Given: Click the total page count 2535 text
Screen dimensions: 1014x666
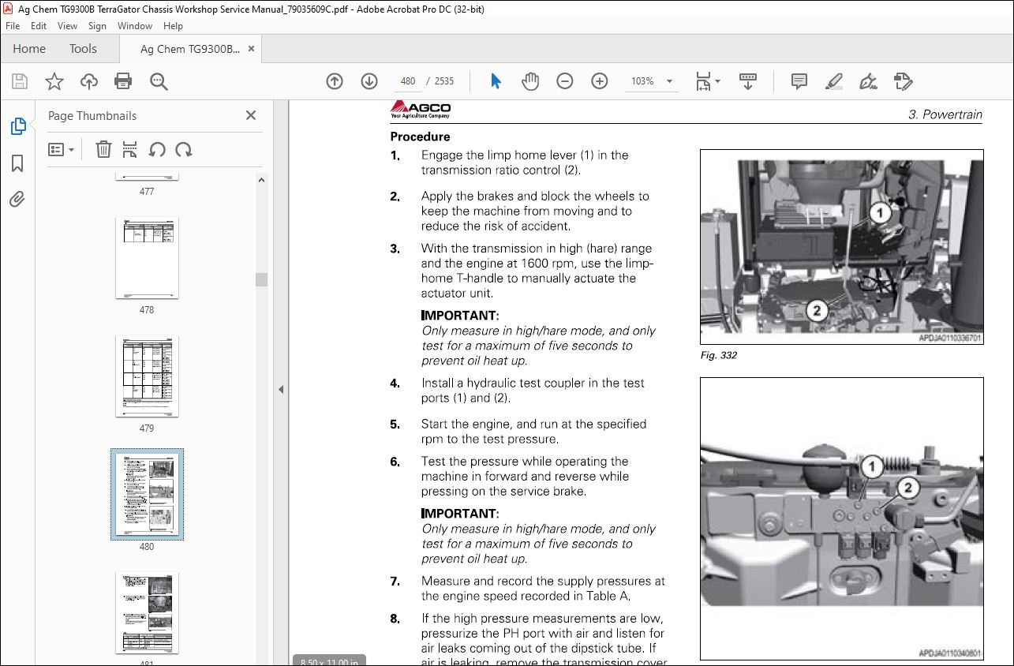Looking at the screenshot, I should click(x=444, y=81).
